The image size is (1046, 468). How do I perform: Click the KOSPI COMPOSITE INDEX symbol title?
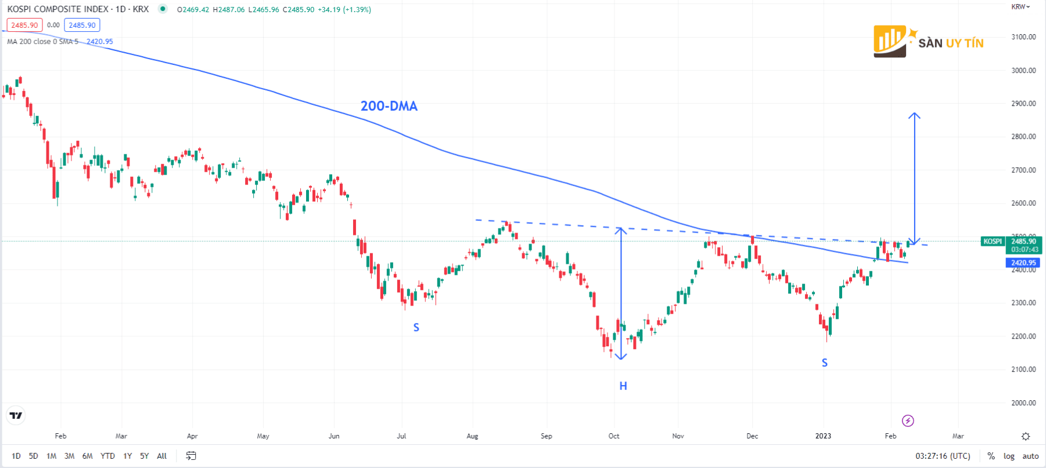tap(78, 9)
